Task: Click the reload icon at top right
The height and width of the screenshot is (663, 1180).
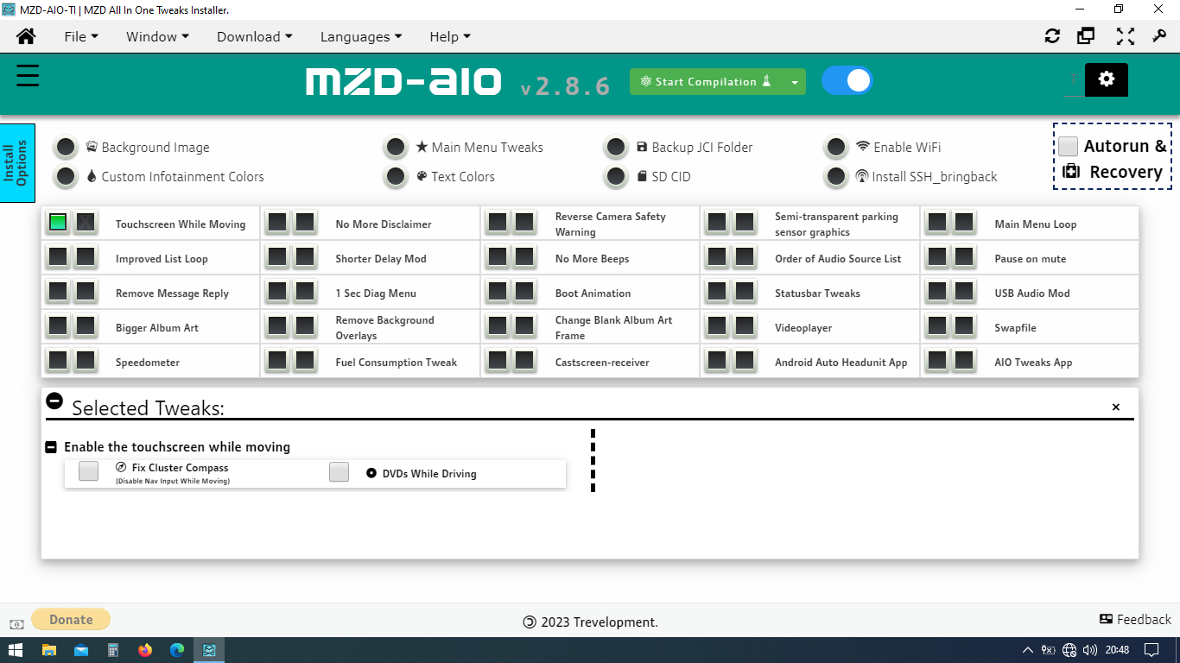Action: point(1052,36)
